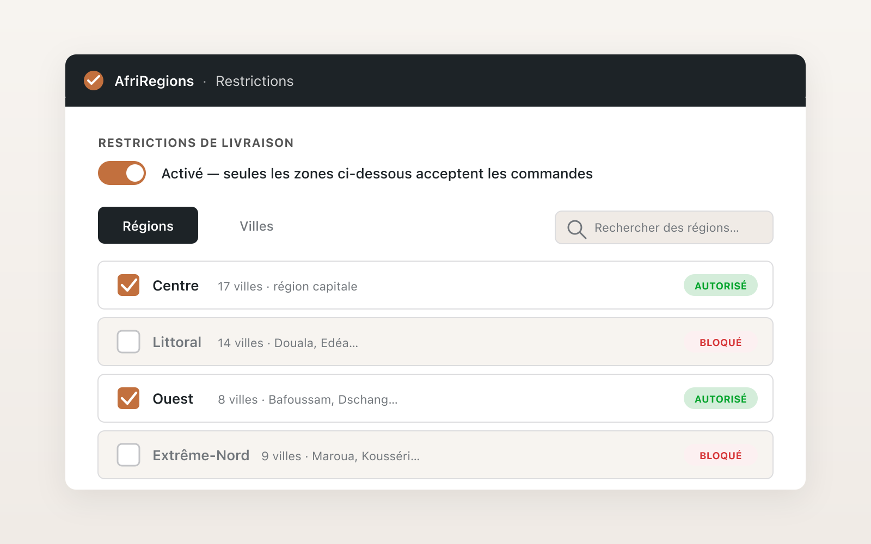
Task: Uncheck the Ouest region checkbox
Action: [128, 398]
